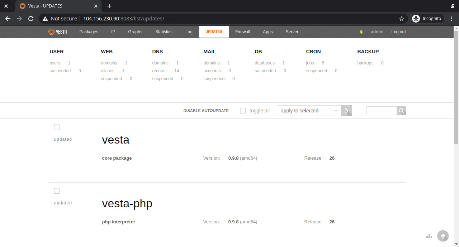Focus the search input field
459x247 pixels.
coord(382,111)
